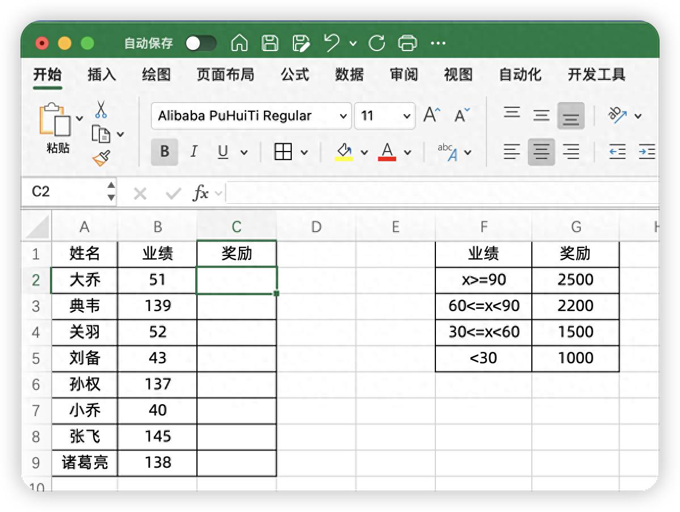This screenshot has width=680, height=512.
Task: Click the formula bar input field
Action: point(442,192)
